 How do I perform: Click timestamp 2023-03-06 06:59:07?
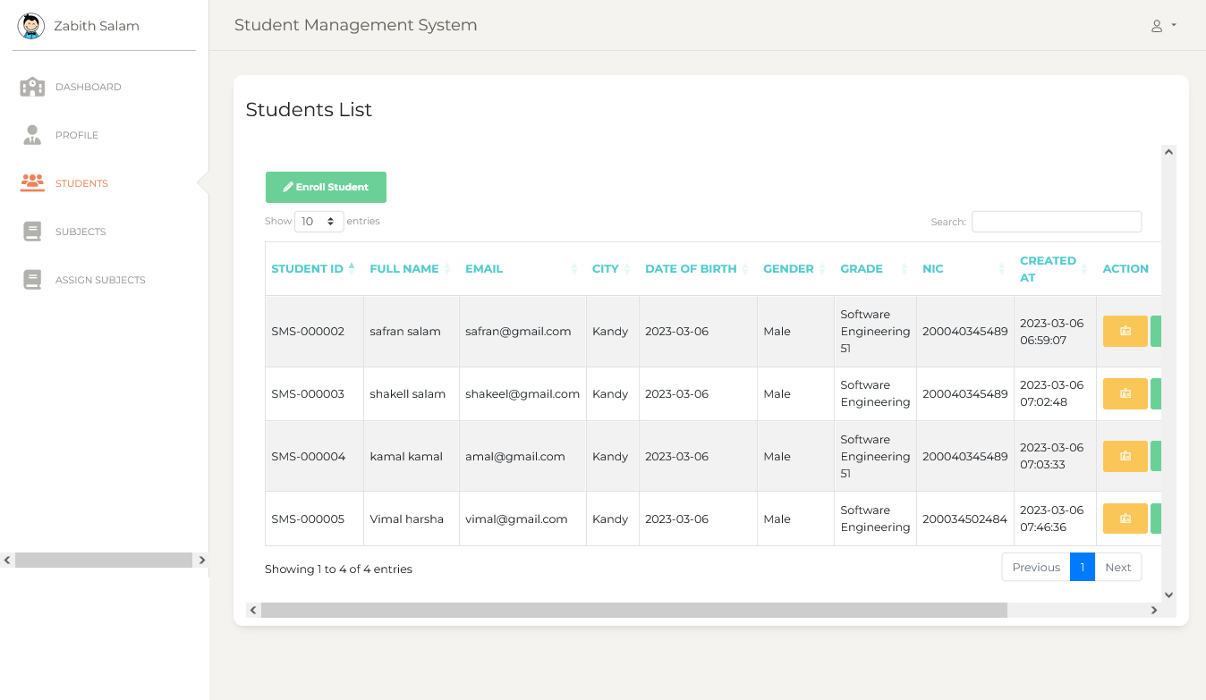[1051, 331]
